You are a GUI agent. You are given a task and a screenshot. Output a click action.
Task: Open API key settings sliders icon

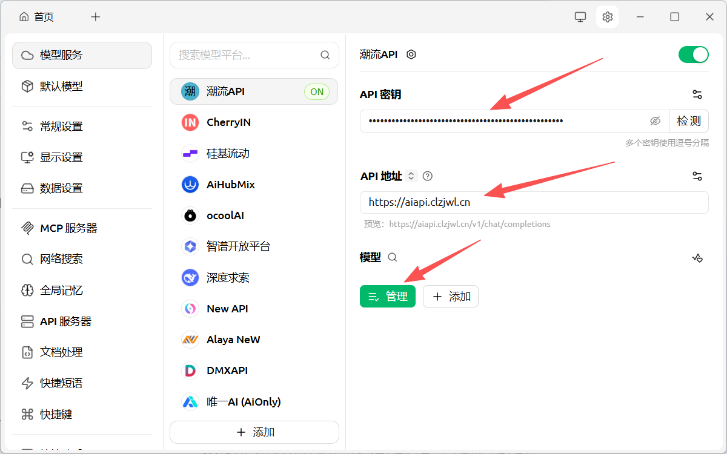point(697,94)
